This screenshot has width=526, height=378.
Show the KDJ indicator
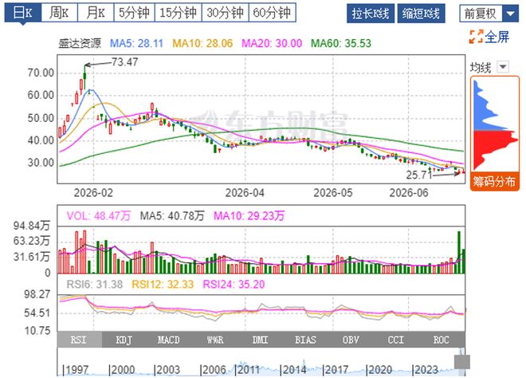pyautogui.click(x=124, y=340)
